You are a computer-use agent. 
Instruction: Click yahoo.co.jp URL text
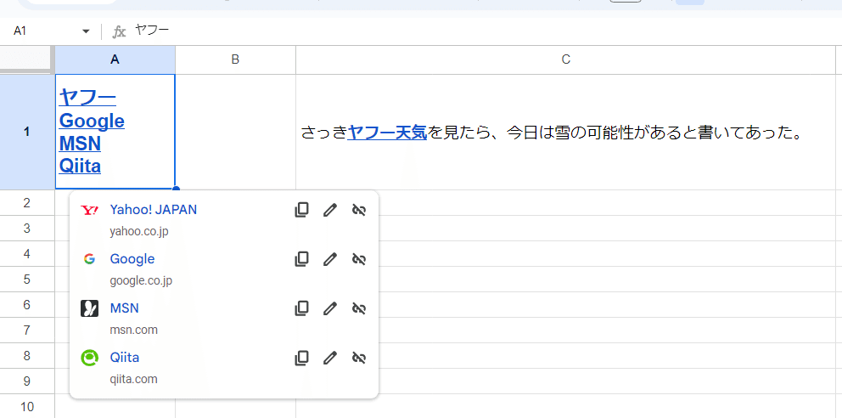pyautogui.click(x=139, y=232)
